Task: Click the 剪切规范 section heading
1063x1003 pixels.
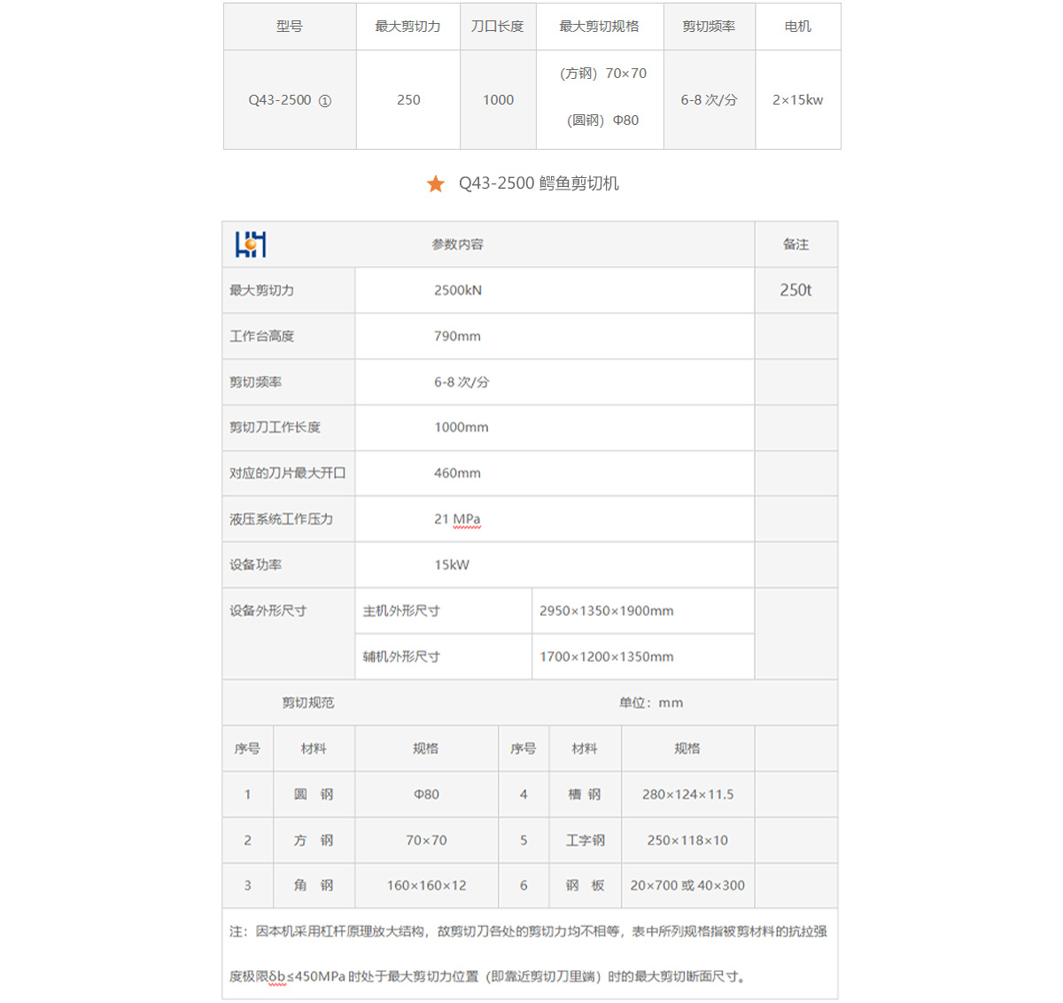Action: (308, 703)
